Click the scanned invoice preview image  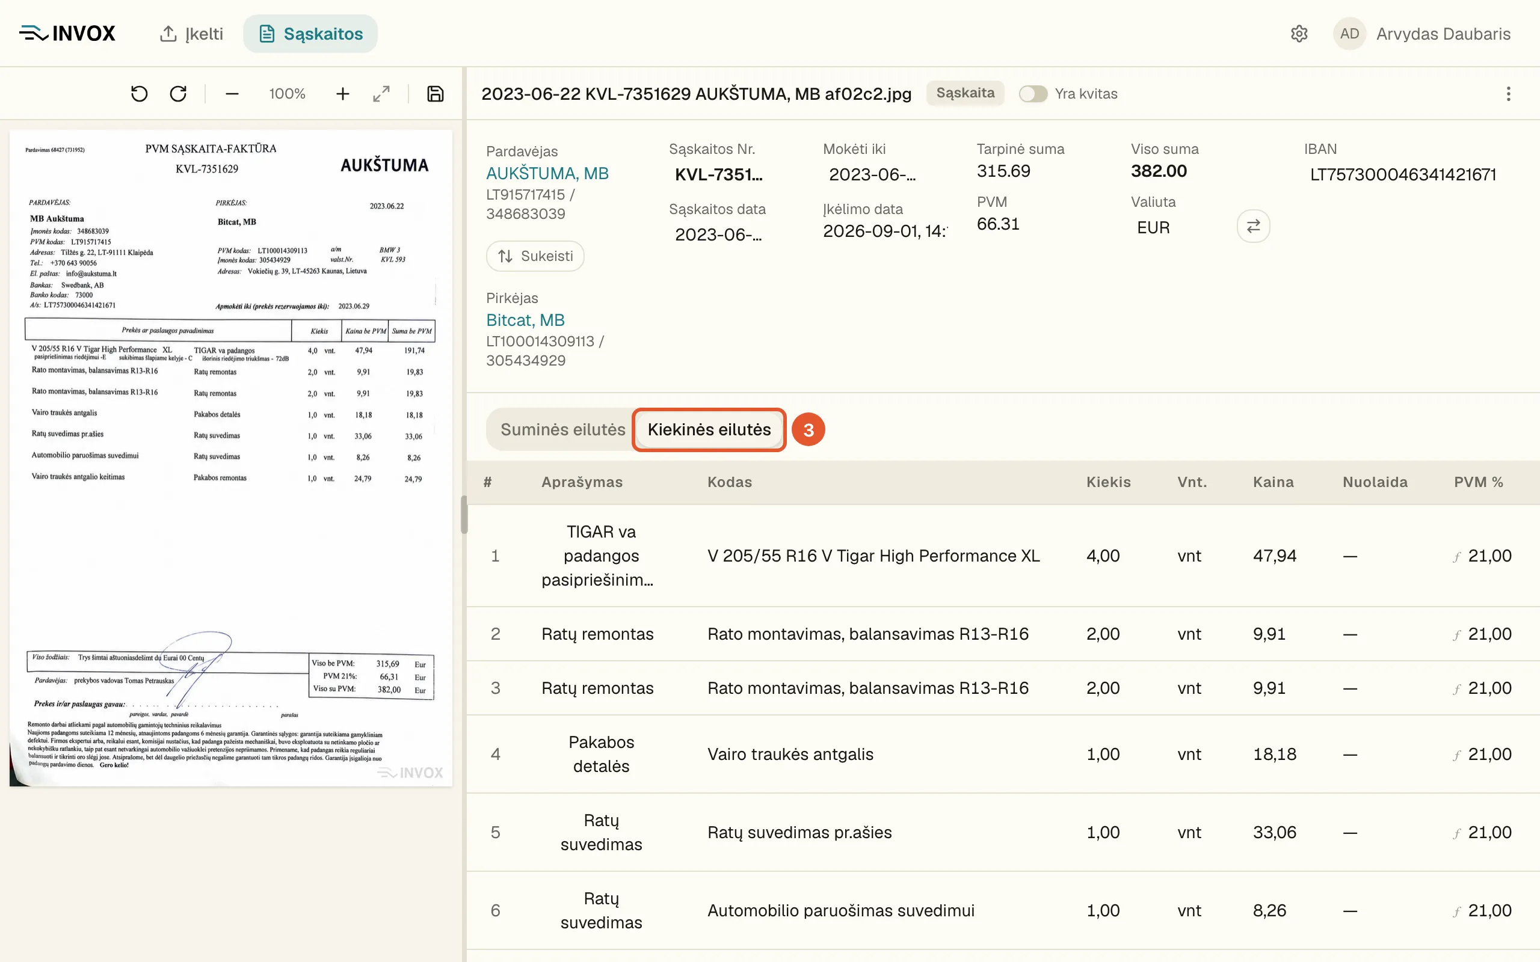[x=231, y=458]
